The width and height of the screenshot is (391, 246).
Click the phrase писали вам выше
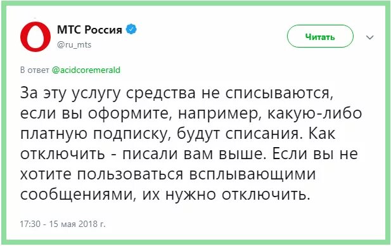pos(193,153)
